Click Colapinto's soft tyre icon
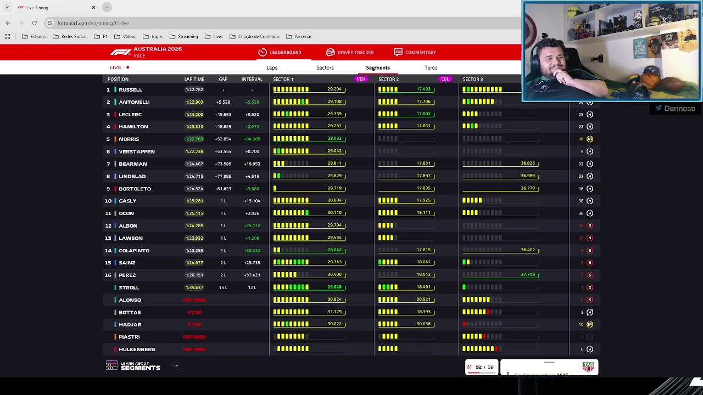 click(589, 251)
